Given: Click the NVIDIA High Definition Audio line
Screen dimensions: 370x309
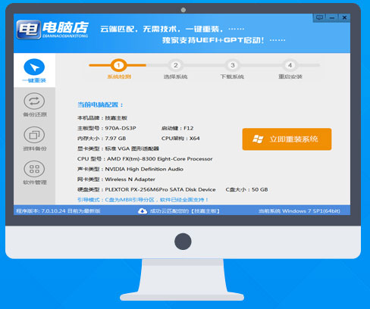Looking at the screenshot, I should tap(130, 169).
